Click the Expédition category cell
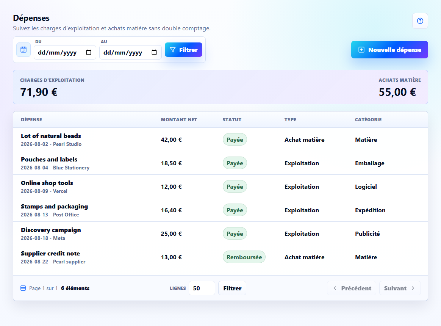 click(370, 210)
